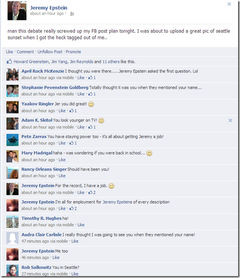Remove Adam K. Skitol's comment with the X
The height and width of the screenshot is (278, 240).
tap(230, 120)
